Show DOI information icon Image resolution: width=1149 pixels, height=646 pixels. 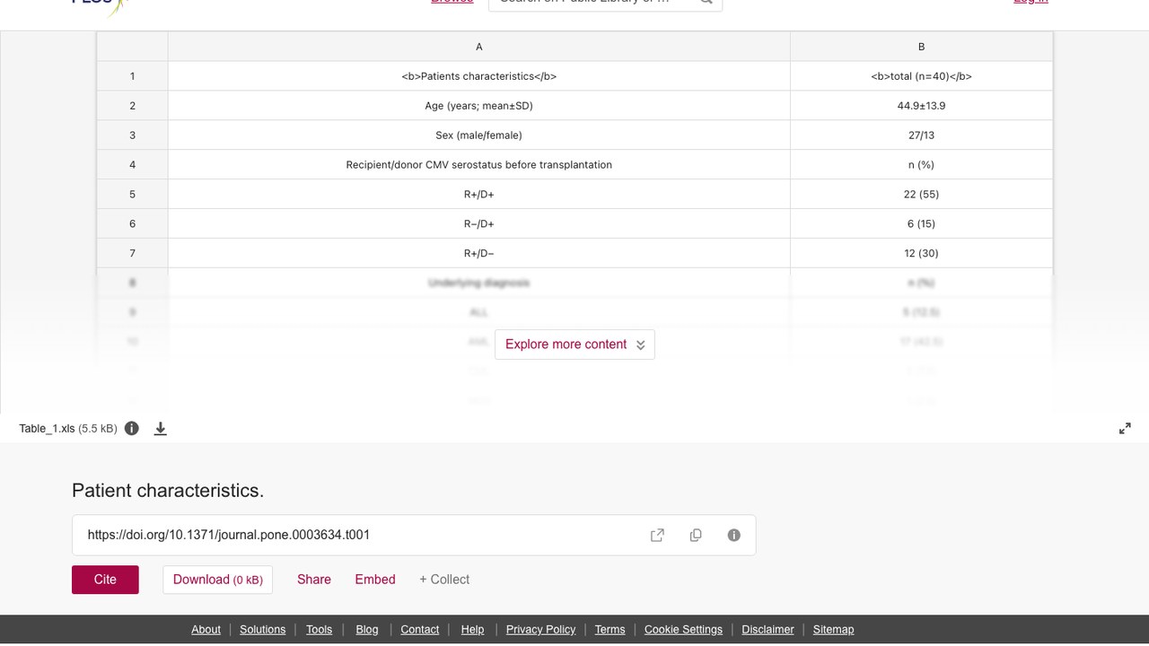pyautogui.click(x=733, y=535)
